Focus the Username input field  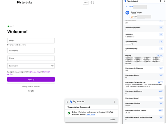[x=31, y=51]
